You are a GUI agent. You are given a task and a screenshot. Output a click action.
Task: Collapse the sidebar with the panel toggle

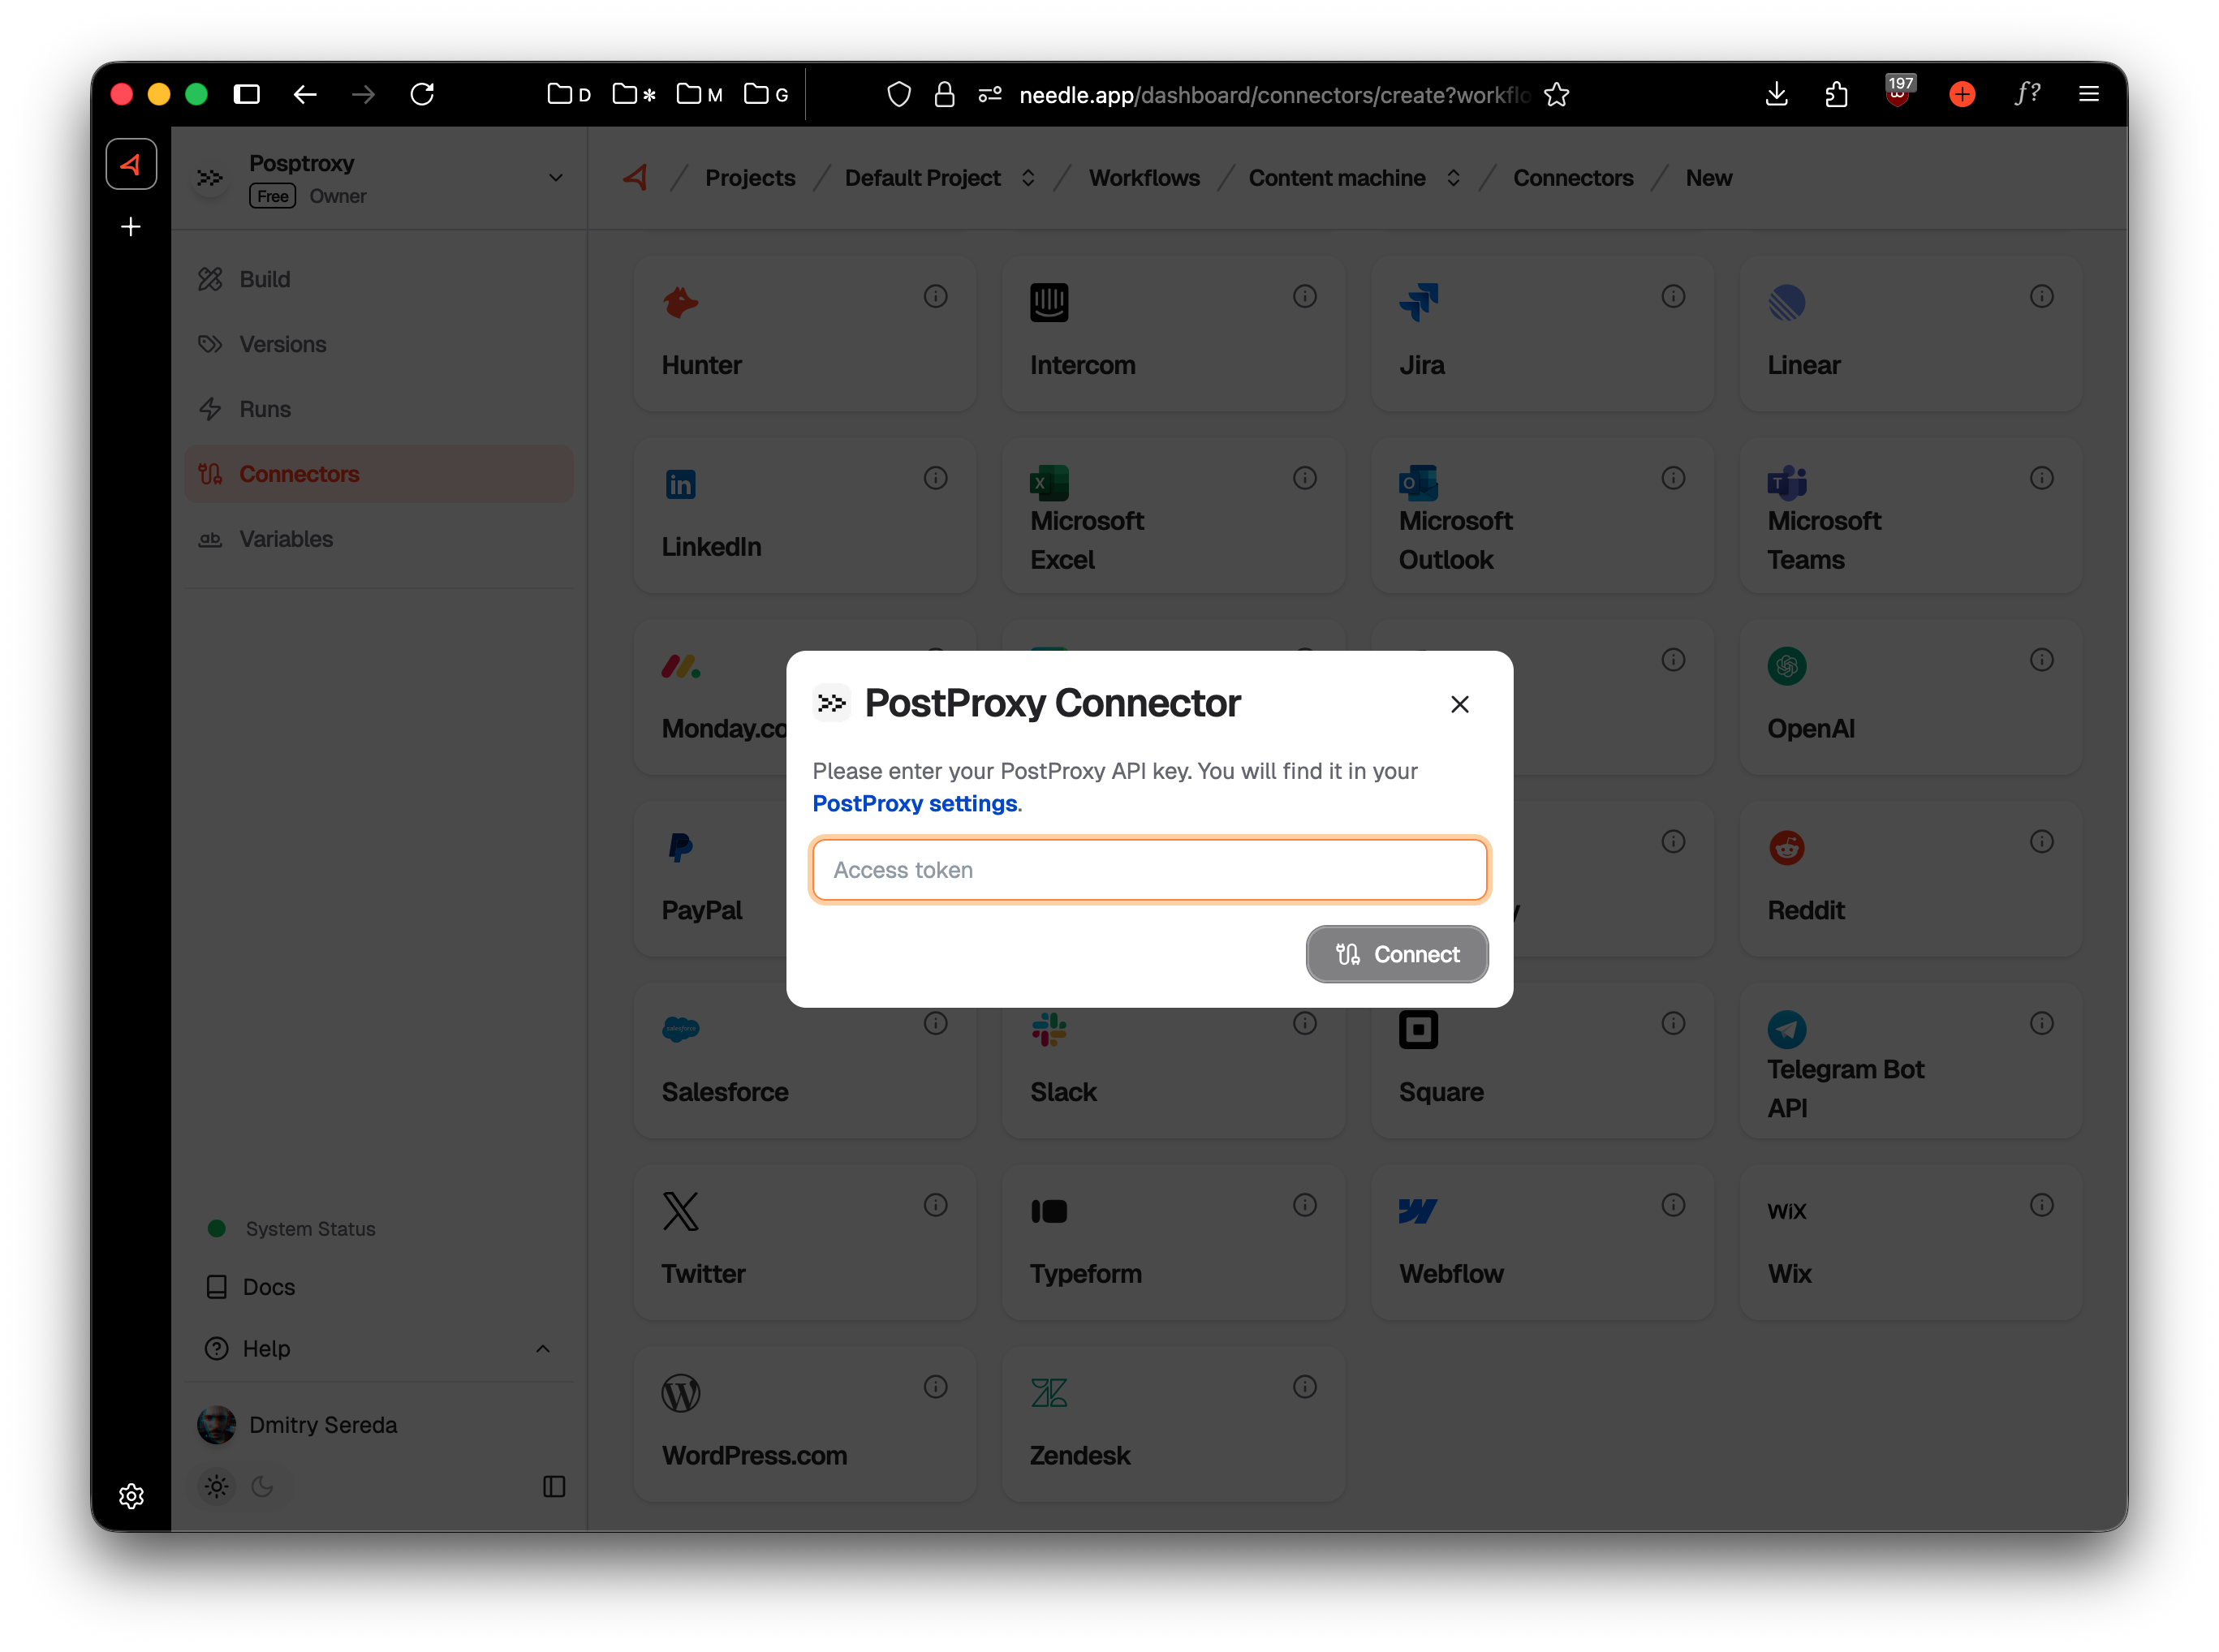(554, 1487)
